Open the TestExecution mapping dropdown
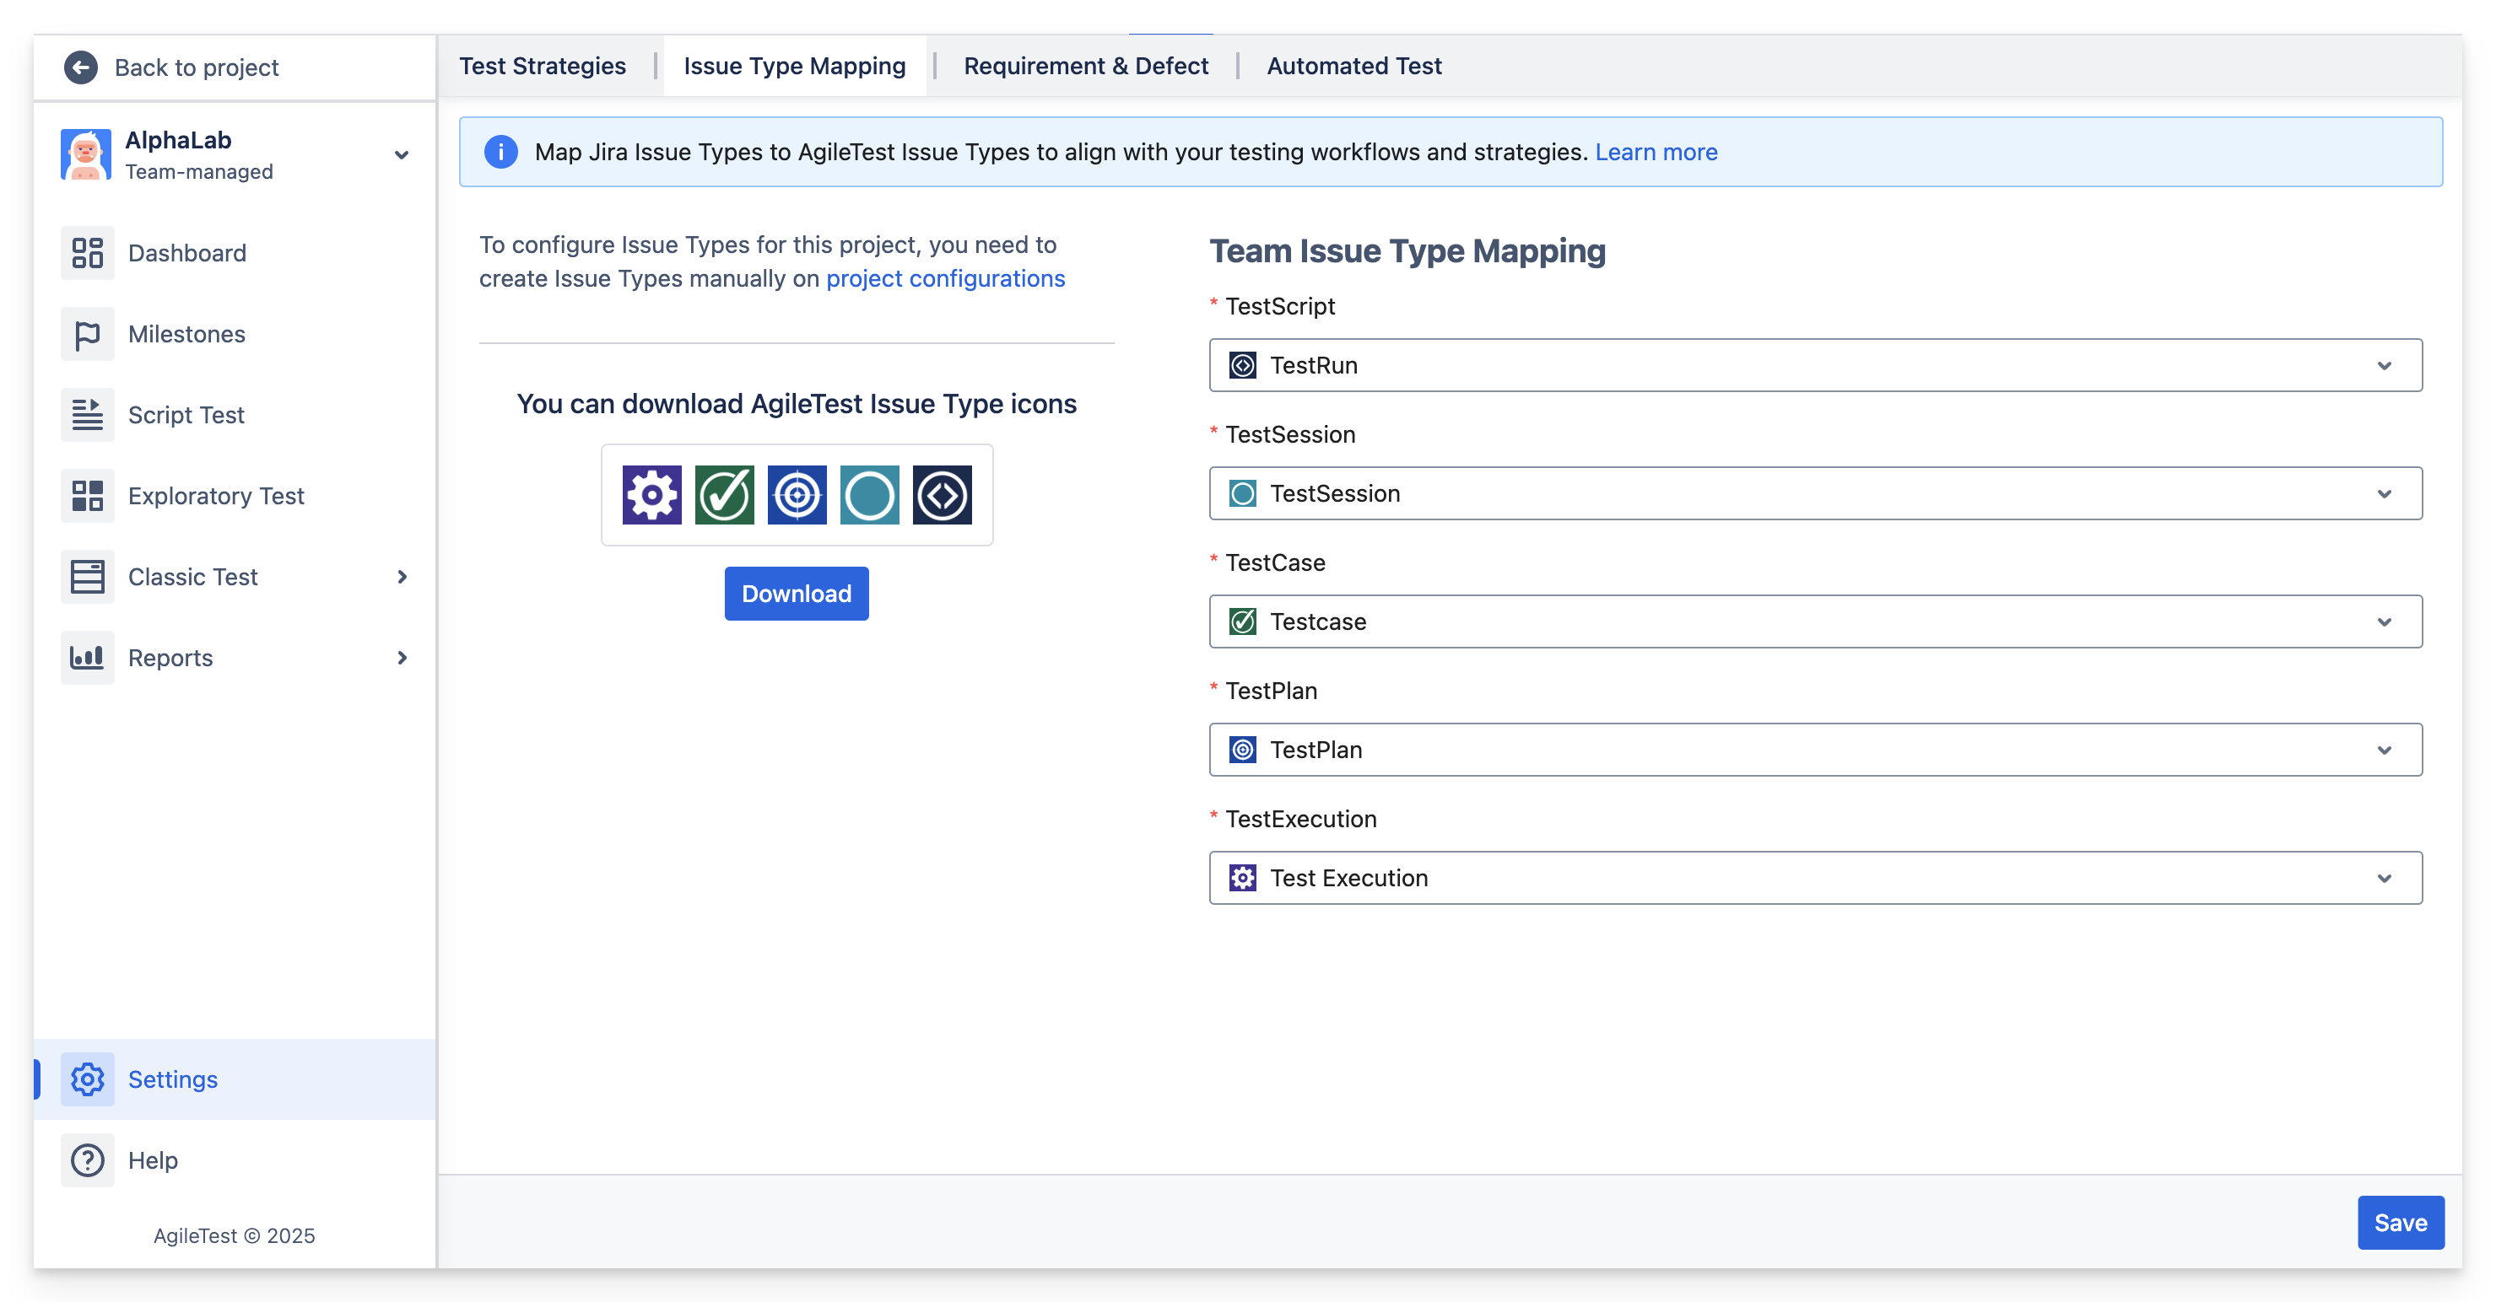 pyautogui.click(x=1815, y=878)
